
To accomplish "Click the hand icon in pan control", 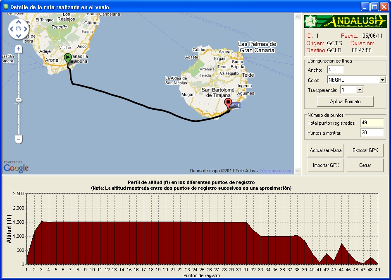I will point(19,29).
